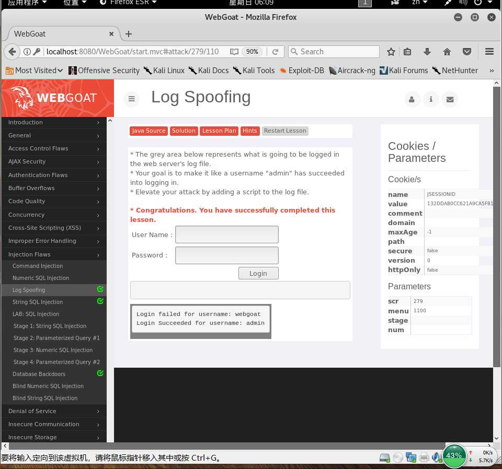The width and height of the screenshot is (502, 469).
Task: Click the network status tray icon
Action: click(411, 457)
